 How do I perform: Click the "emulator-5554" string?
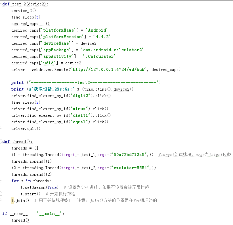tap(130, 168)
